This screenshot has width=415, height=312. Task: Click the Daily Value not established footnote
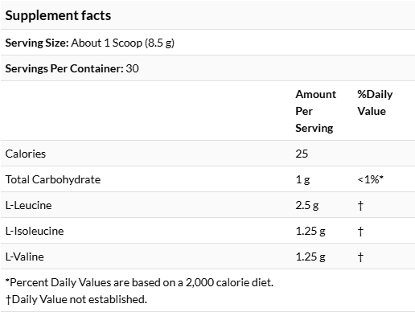tap(76, 299)
